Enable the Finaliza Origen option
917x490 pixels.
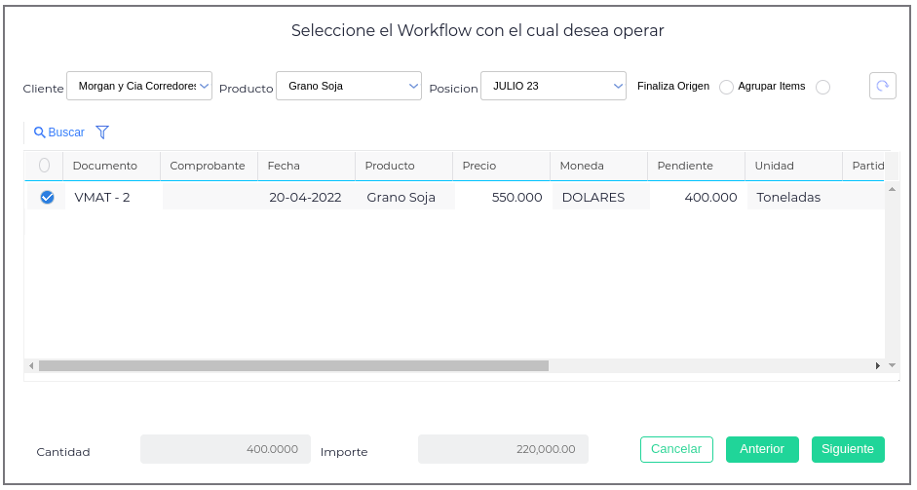coord(726,88)
